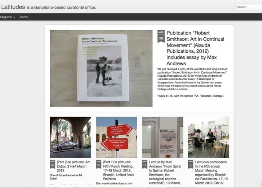The height and width of the screenshot is (188, 262).
Task: Click text 'Sign marking directions to the'
Action: [114, 183]
